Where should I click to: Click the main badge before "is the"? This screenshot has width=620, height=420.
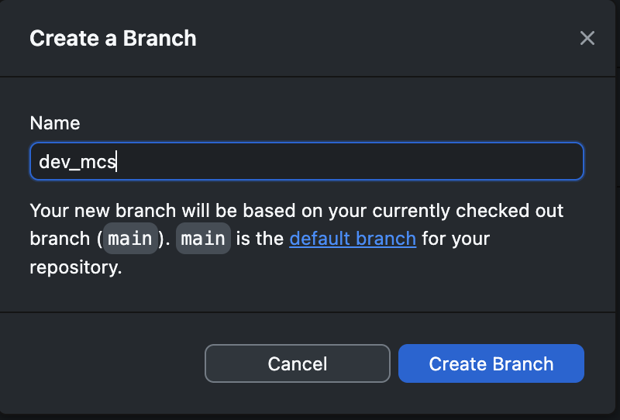[x=203, y=239]
